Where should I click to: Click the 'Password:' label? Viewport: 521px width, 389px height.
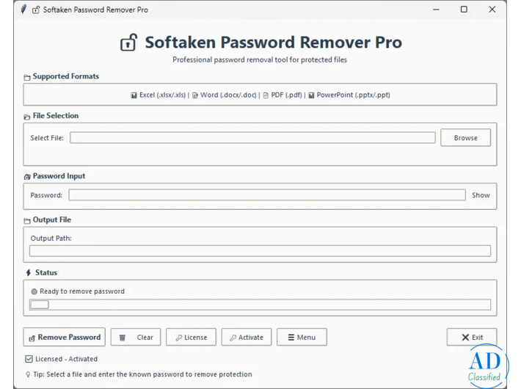point(46,195)
